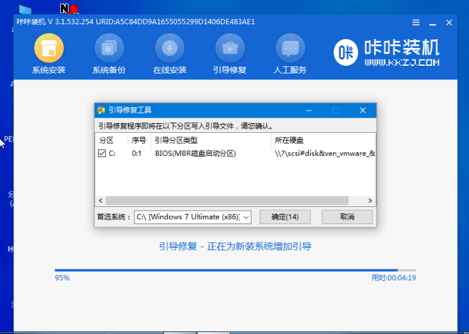Image resolution: width=469 pixels, height=334 pixels.
Task: Click the 引导修复工具 dialog title icon
Action: [101, 110]
